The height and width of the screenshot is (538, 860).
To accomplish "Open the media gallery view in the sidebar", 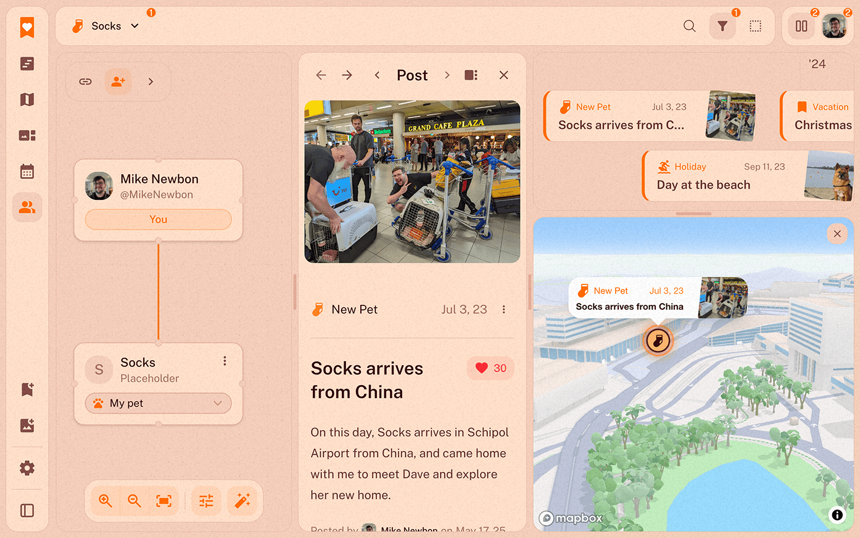I will pyautogui.click(x=27, y=135).
